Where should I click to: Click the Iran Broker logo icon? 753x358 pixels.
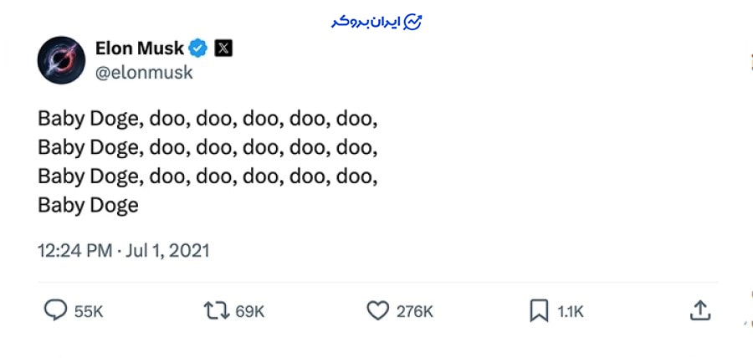click(413, 23)
